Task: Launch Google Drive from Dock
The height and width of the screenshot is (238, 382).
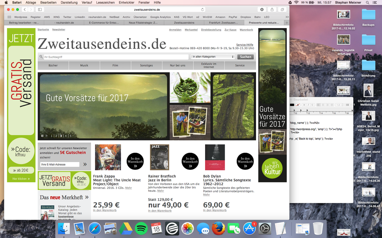Action: (x=126, y=228)
